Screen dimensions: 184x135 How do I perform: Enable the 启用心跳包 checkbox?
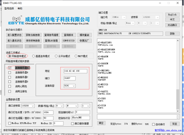10,86
